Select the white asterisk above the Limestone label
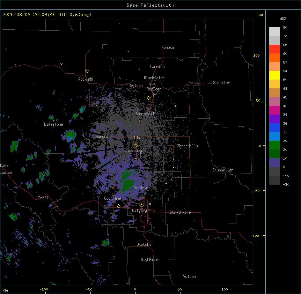This screenshot has width=301, height=294. pyautogui.click(x=53, y=120)
